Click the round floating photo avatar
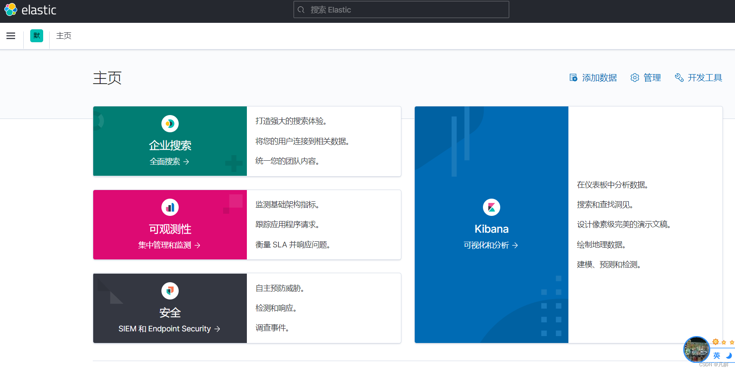735x371 pixels. click(696, 349)
